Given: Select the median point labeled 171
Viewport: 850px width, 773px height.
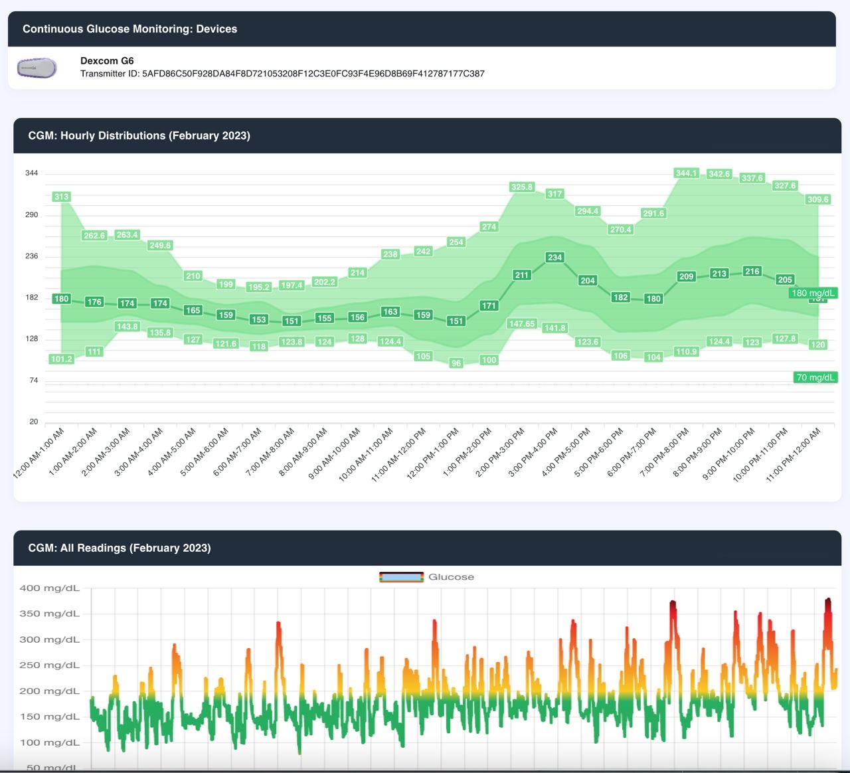Looking at the screenshot, I should click(x=489, y=305).
